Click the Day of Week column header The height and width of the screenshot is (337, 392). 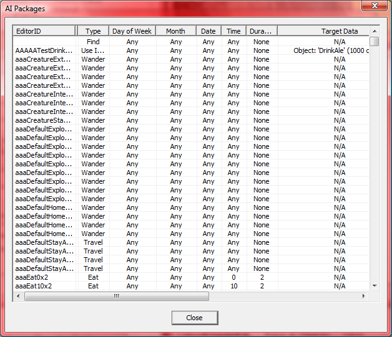[x=132, y=31]
